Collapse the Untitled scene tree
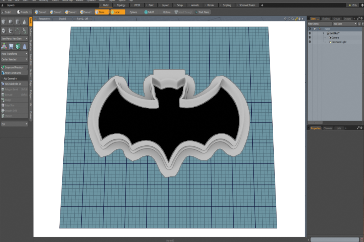Image resolution: width=364 pixels, height=242 pixels. pyautogui.click(x=323, y=33)
